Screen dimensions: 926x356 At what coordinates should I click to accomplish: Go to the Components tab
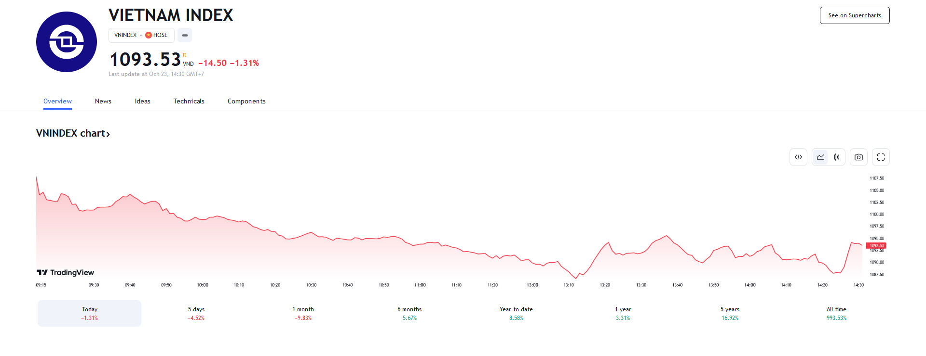(246, 101)
